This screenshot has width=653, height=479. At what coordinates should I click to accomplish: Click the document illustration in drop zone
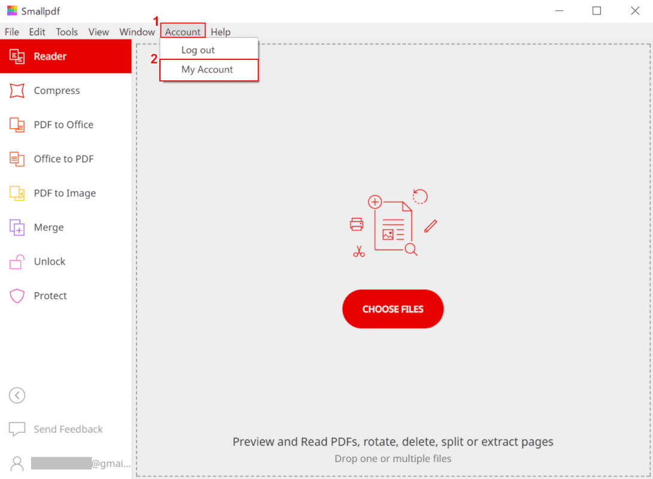pyautogui.click(x=393, y=223)
